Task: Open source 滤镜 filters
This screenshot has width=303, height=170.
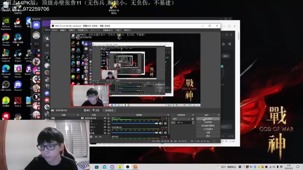Action: pyautogui.click(x=96, y=110)
